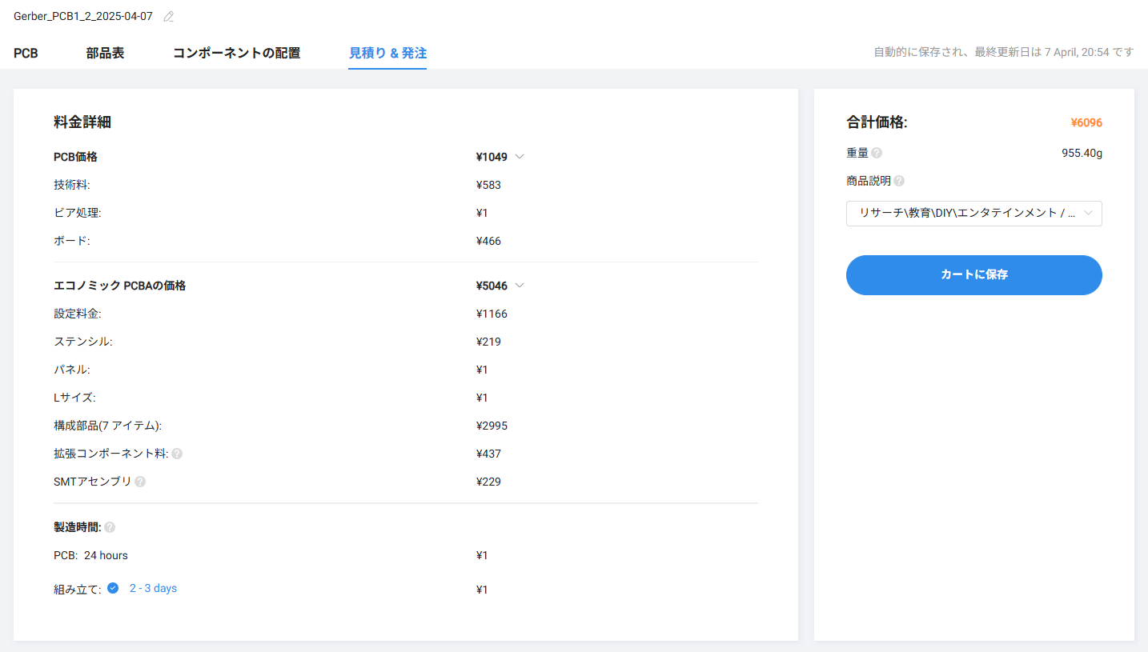Click the auto-save timestamp text
1148x652 pixels.
tap(1004, 52)
